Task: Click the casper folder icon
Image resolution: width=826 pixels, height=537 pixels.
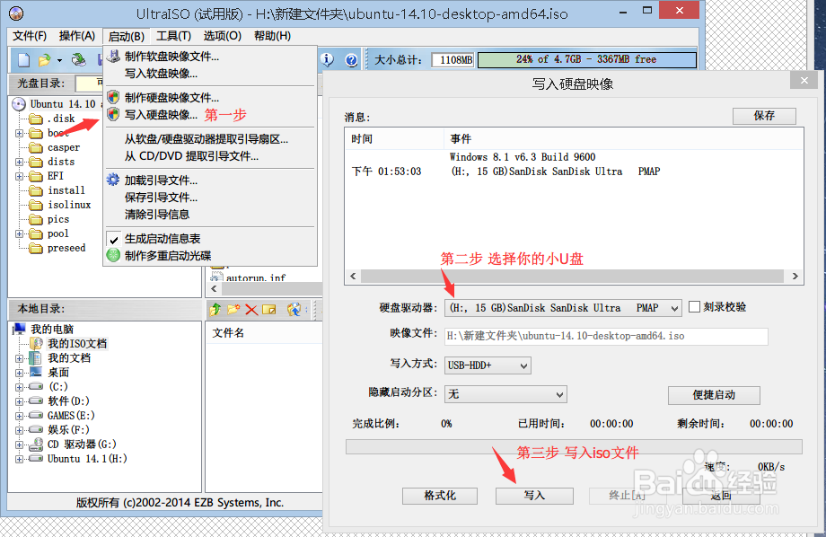Action: click(x=36, y=147)
